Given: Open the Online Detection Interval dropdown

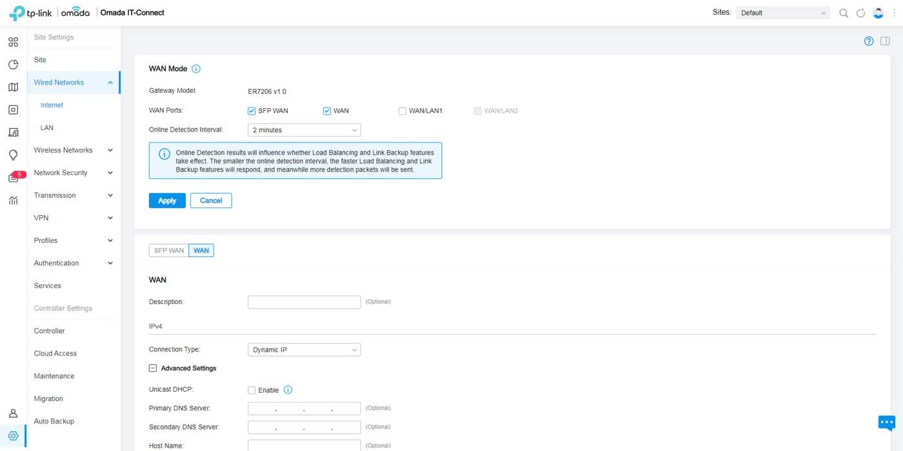Looking at the screenshot, I should pos(304,130).
